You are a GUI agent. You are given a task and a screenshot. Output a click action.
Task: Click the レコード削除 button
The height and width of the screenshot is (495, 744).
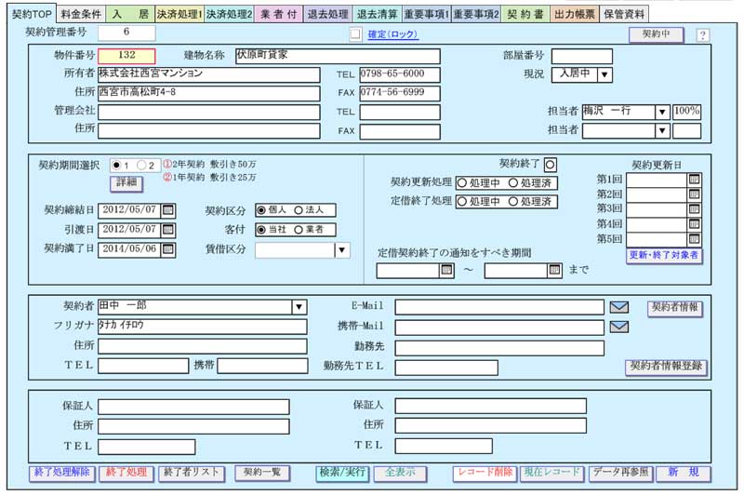coord(485,474)
